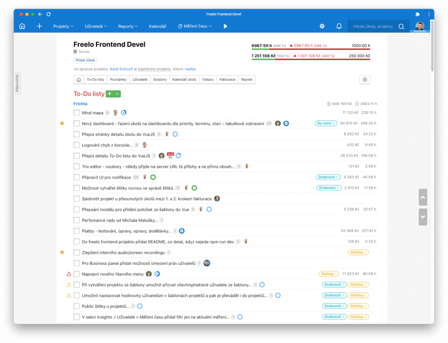Open comments badge 65 on Nový dashboard task
This screenshot has width=448, height=343.
(x=269, y=123)
